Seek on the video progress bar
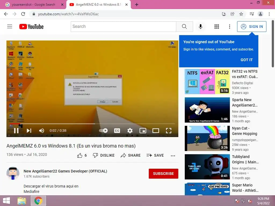The width and height of the screenshot is (275, 206). (x=92, y=124)
